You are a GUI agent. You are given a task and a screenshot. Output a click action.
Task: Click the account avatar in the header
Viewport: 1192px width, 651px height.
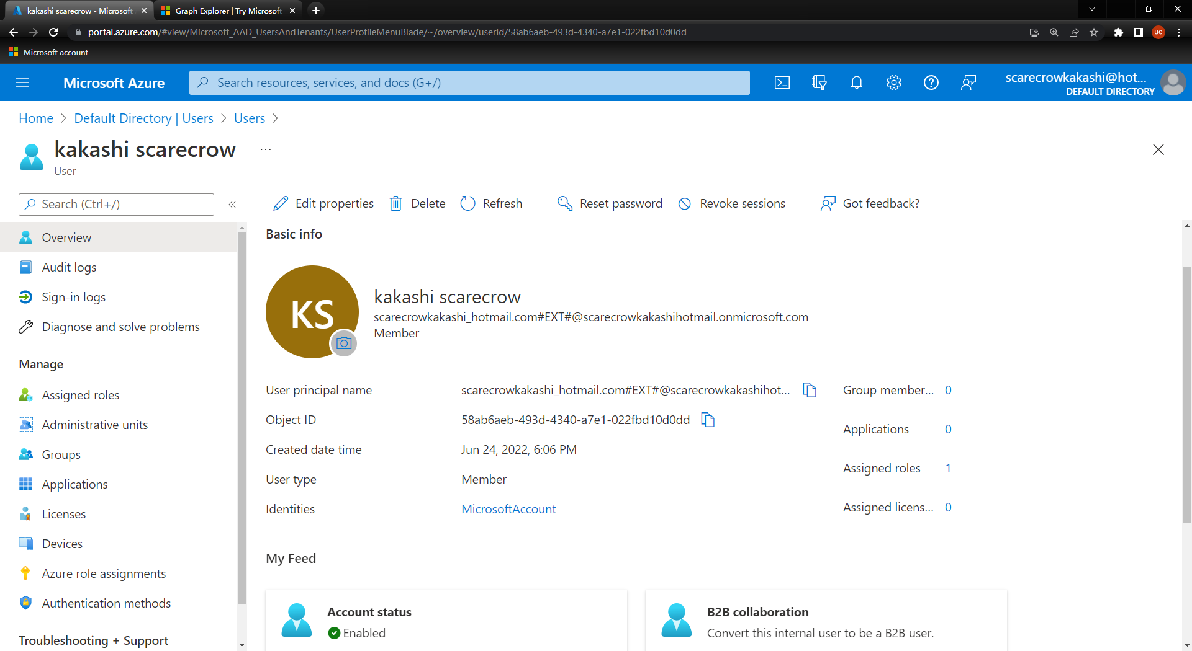tap(1173, 82)
